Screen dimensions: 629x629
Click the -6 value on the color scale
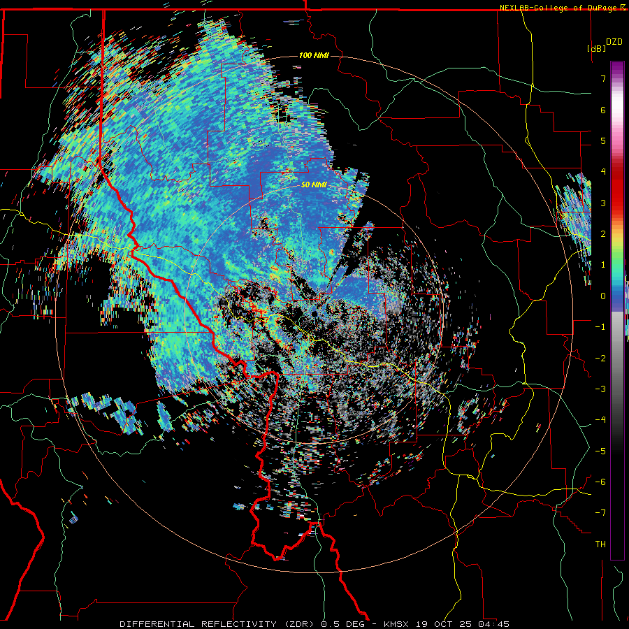(x=600, y=482)
